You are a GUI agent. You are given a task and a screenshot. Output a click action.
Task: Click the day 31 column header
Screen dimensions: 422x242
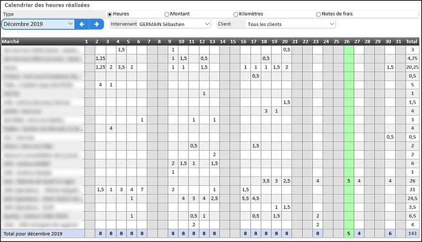[398, 41]
